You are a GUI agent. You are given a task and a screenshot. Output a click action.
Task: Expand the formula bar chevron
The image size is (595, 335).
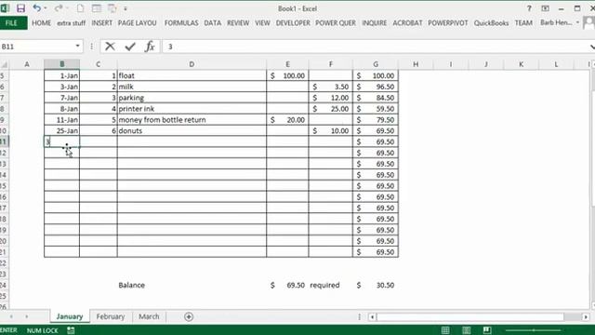click(592, 47)
